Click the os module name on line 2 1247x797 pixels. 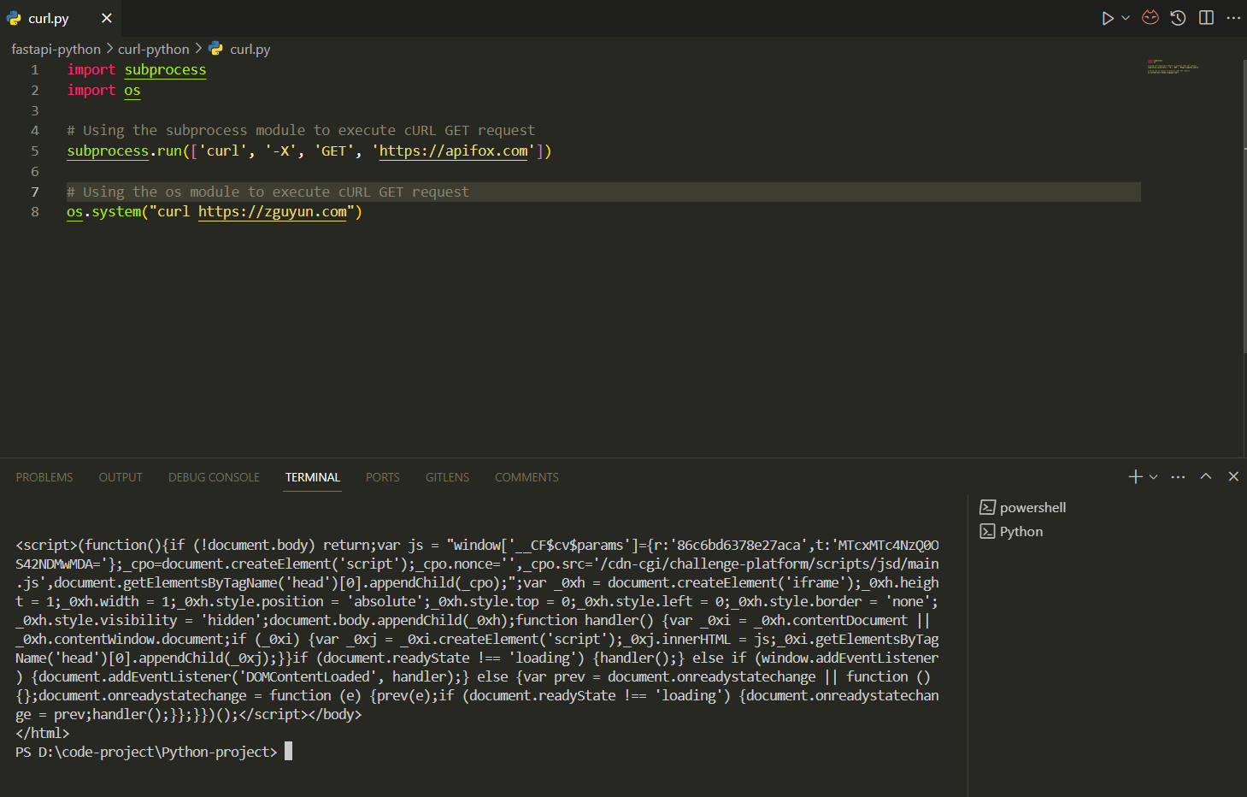tap(132, 91)
